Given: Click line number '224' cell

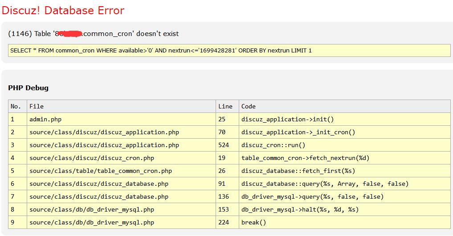Looking at the screenshot, I should [227, 223].
